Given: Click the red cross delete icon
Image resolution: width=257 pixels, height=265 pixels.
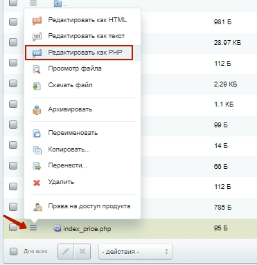Looking at the screenshot, I should click(x=37, y=183).
